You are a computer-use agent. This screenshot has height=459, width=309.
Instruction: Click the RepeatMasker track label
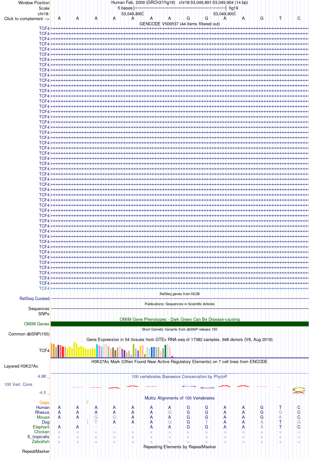(36, 451)
